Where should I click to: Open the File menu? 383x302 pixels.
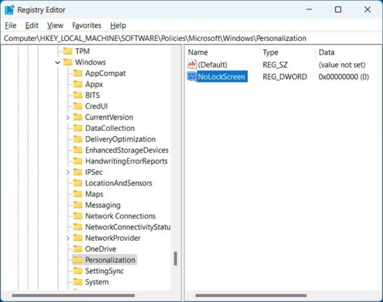click(10, 26)
